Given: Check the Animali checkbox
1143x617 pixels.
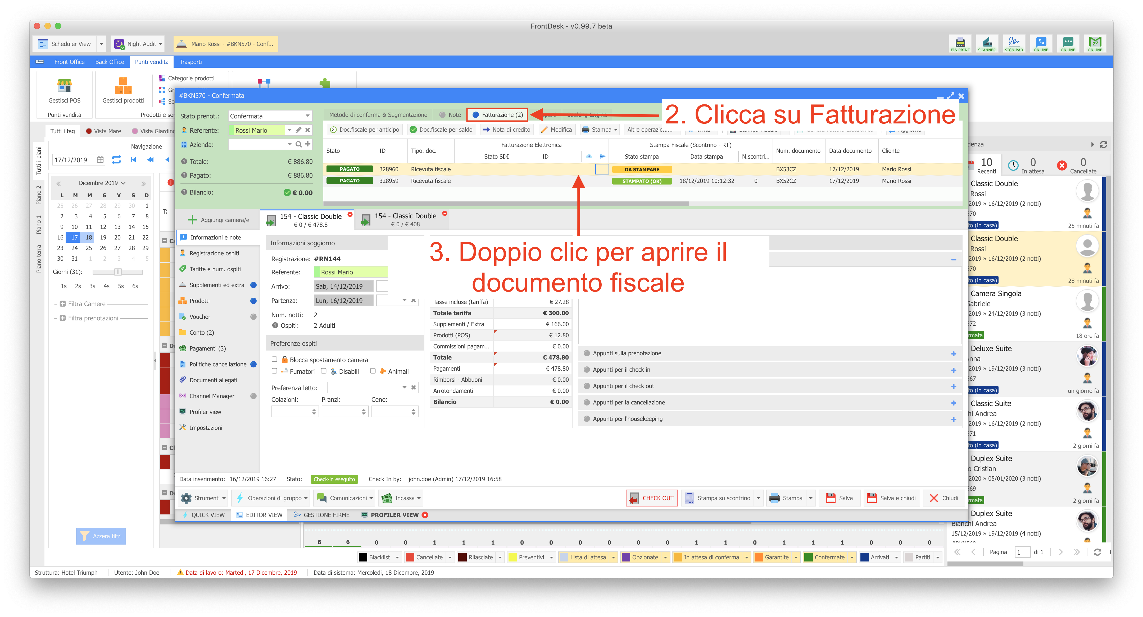Looking at the screenshot, I should (373, 371).
